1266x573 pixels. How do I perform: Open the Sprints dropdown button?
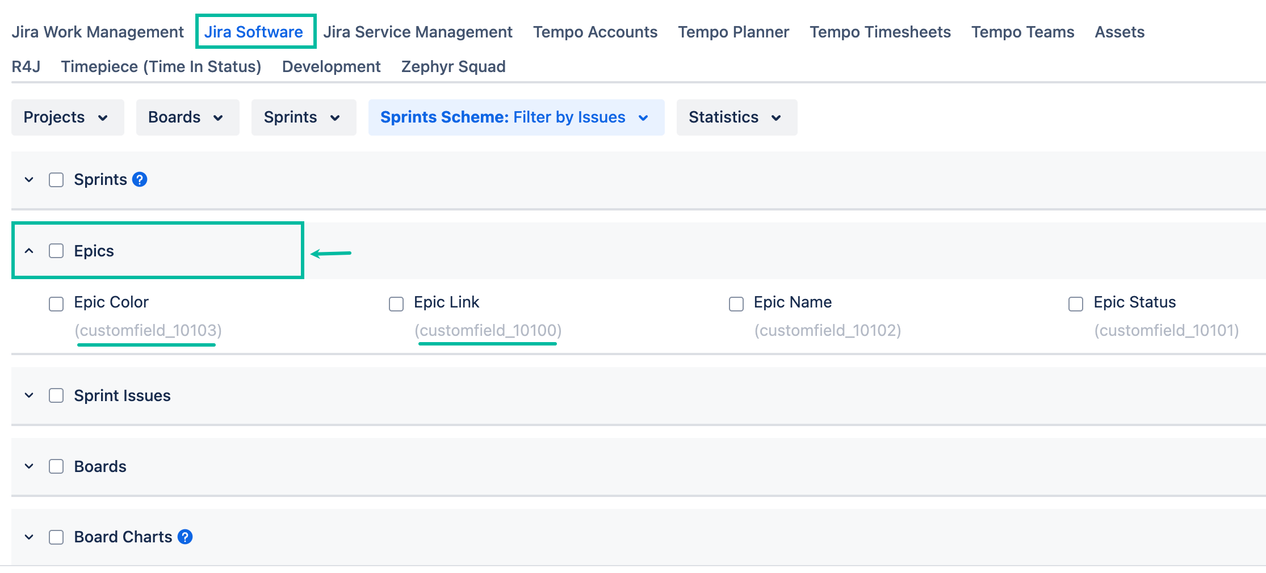pyautogui.click(x=304, y=117)
